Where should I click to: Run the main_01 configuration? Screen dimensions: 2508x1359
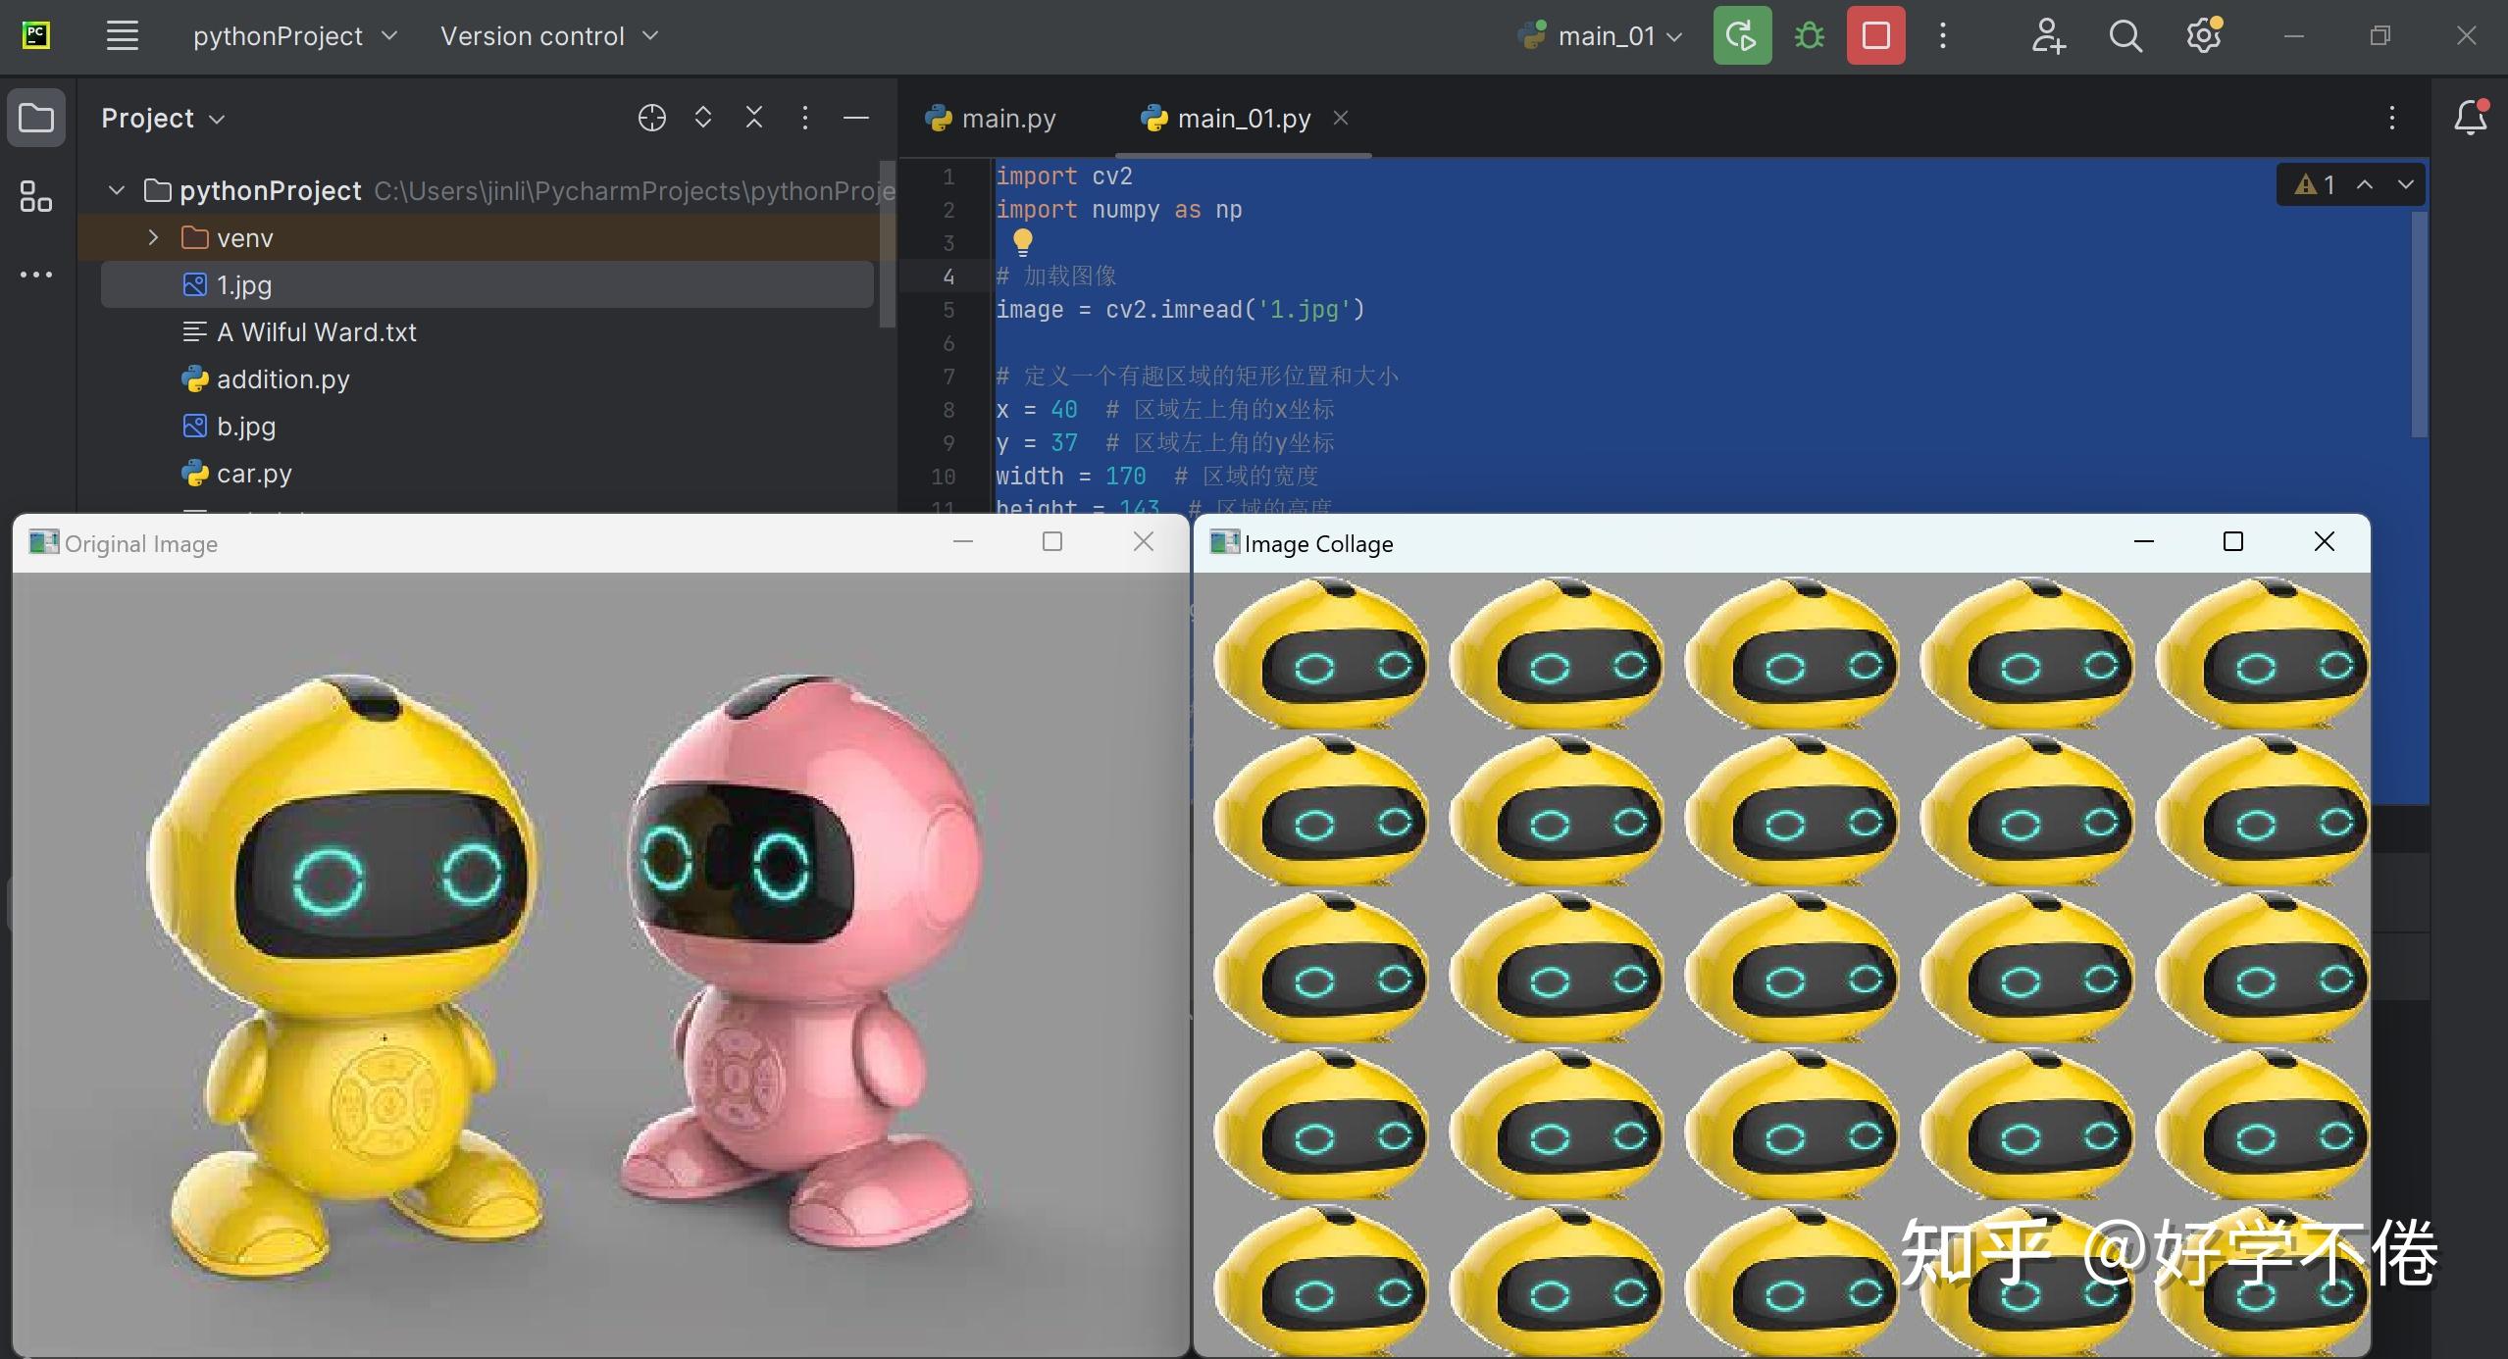(1742, 35)
